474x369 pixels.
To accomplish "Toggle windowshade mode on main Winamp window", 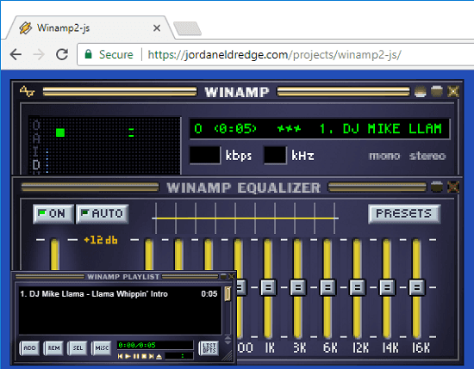I will [437, 91].
